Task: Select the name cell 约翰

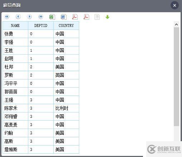Action: tap(15, 133)
